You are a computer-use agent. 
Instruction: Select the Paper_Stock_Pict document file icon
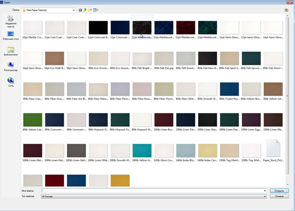(x=273, y=148)
